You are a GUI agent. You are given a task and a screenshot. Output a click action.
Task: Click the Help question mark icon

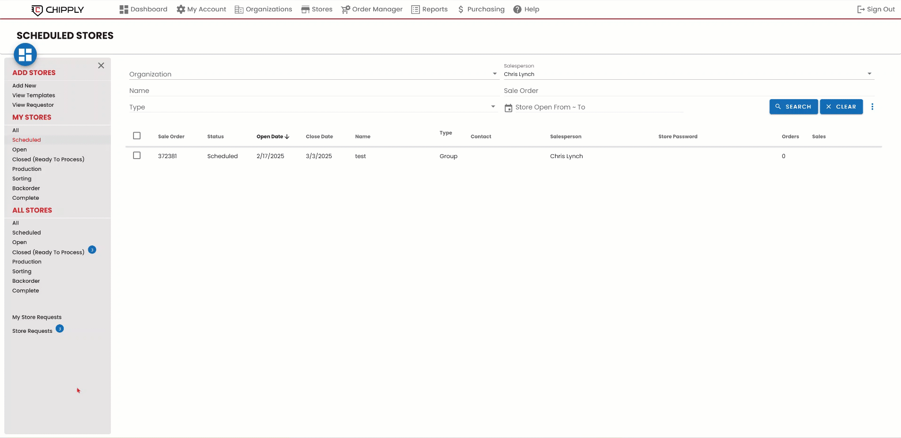tap(517, 9)
